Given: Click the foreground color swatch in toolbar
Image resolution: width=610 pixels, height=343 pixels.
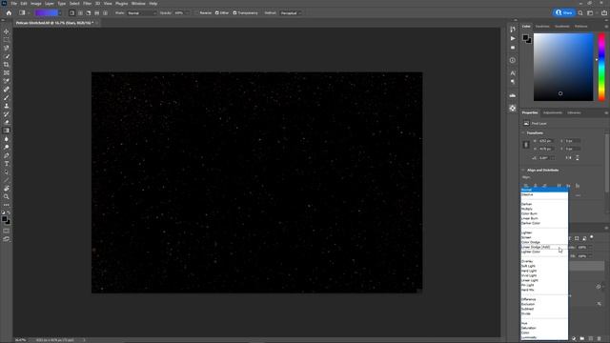Looking at the screenshot, I should [4, 219].
